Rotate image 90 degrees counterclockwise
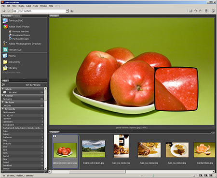The height and width of the screenshot is (178, 217). 195,11
